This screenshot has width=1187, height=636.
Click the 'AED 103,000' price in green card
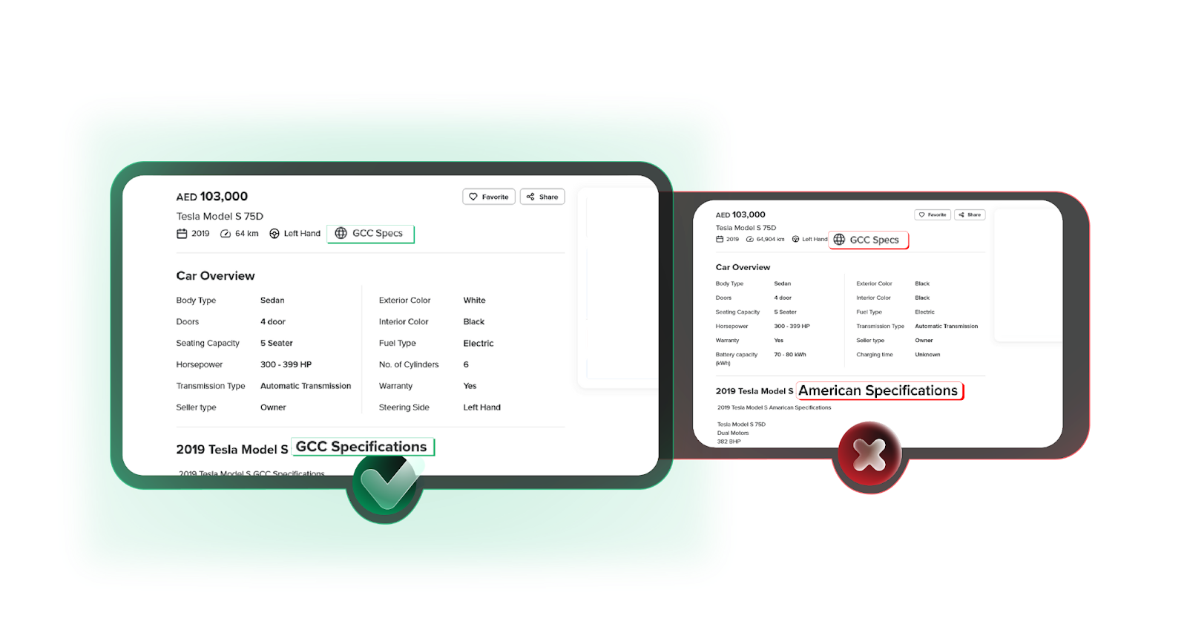[212, 197]
